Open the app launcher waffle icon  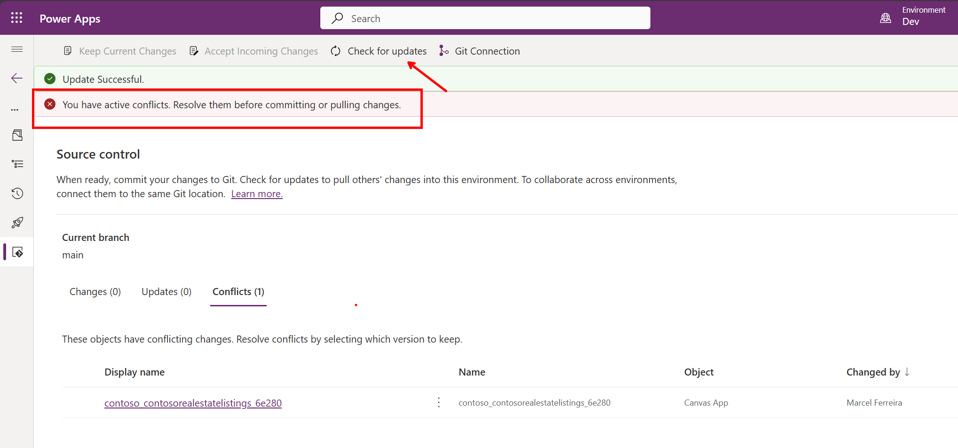(x=16, y=18)
